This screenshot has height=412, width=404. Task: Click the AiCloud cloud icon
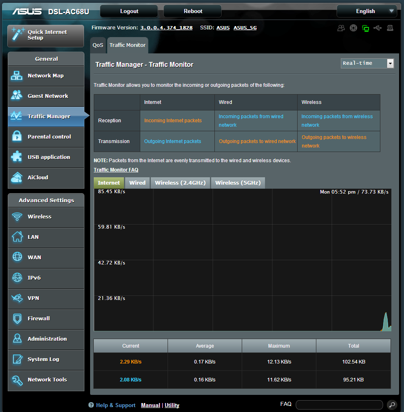pyautogui.click(x=17, y=177)
